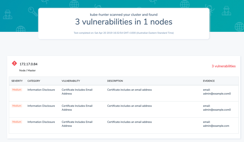Click the globe icon at far right edge of banner
The image size is (244, 142).
tap(239, 26)
